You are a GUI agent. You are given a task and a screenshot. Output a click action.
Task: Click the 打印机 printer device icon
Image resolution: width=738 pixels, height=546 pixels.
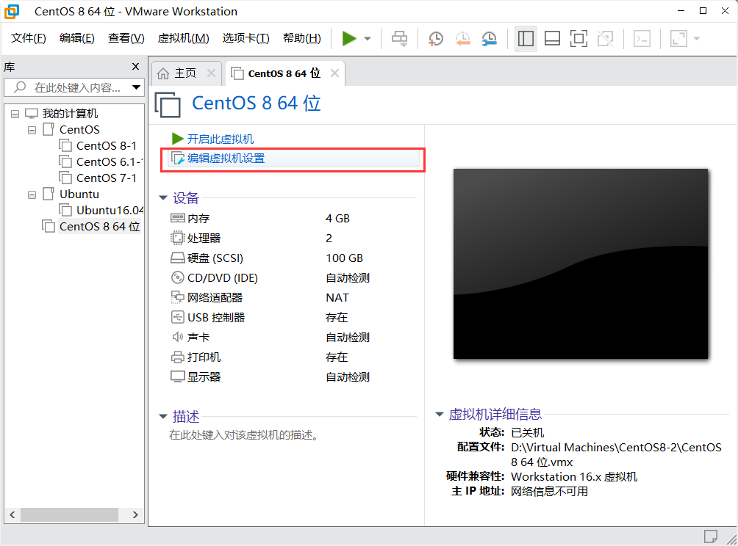click(177, 357)
